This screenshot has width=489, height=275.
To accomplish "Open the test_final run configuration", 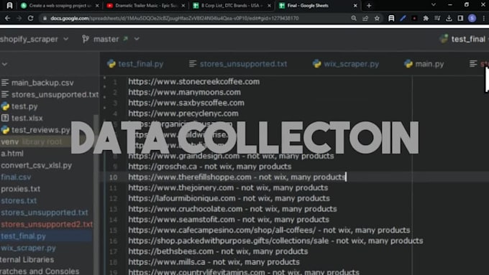I will (x=464, y=39).
